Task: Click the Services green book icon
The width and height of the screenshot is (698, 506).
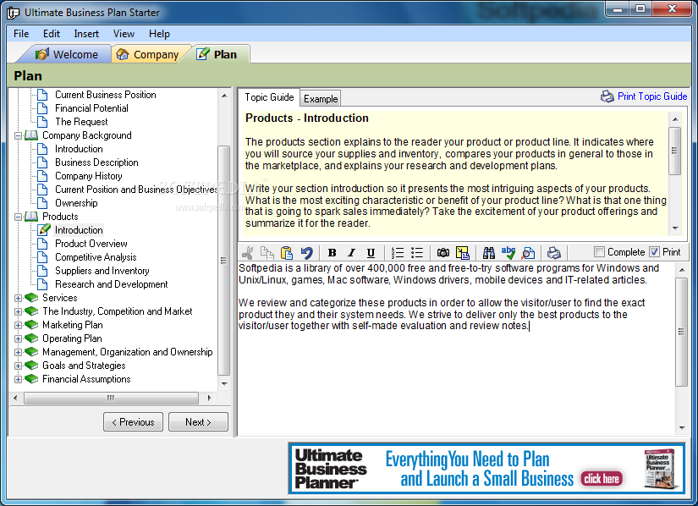Action: pyautogui.click(x=31, y=297)
